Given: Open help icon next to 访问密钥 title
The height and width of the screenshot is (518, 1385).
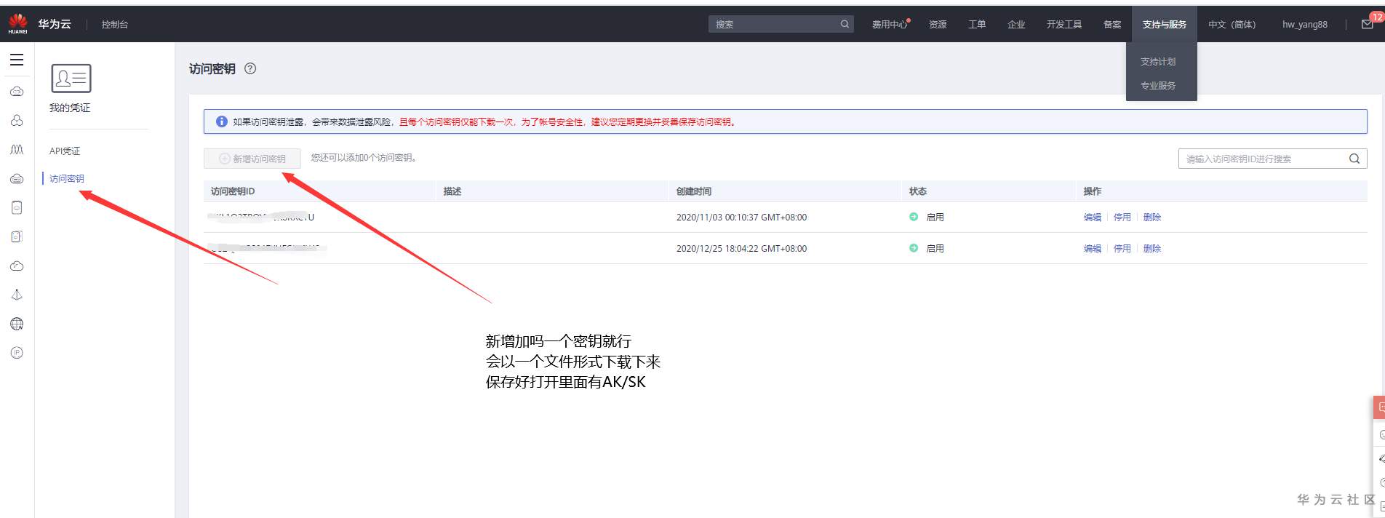Looking at the screenshot, I should [x=250, y=68].
